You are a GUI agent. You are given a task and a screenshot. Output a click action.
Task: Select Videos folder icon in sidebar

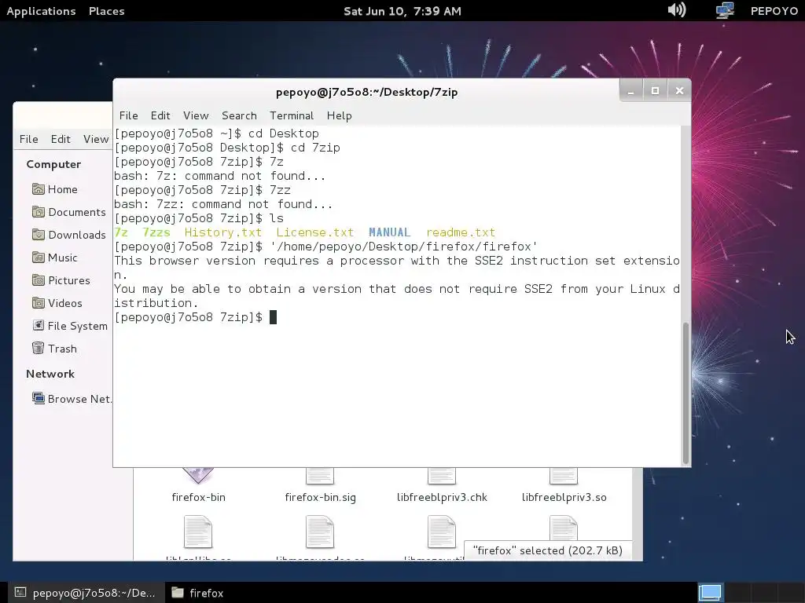[38, 303]
